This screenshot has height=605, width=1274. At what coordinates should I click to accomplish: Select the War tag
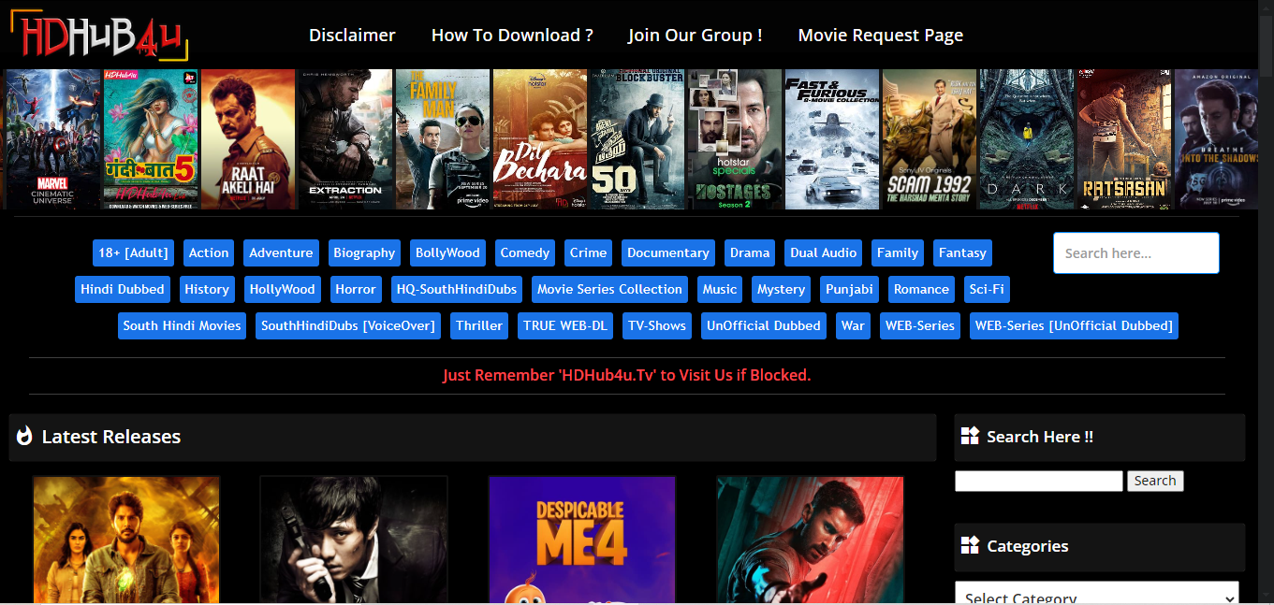pyautogui.click(x=853, y=325)
